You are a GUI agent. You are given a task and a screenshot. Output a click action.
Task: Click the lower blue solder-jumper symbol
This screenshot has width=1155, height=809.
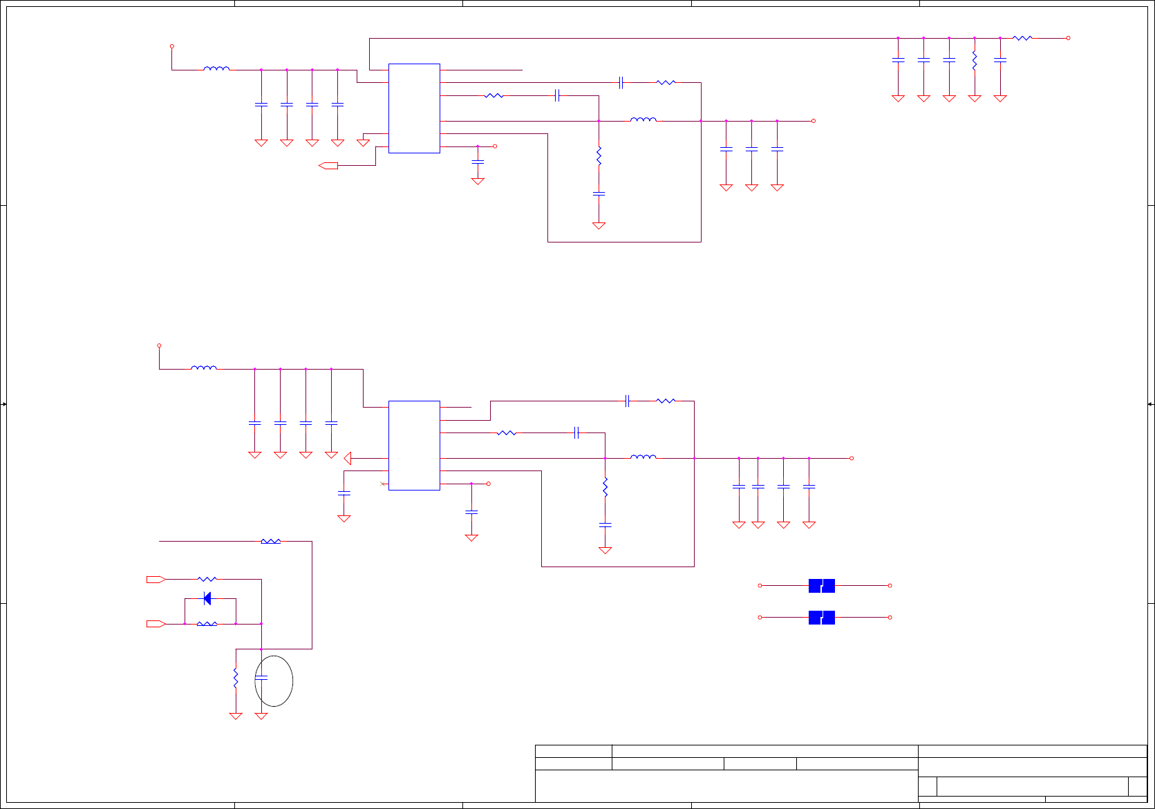[x=822, y=618]
